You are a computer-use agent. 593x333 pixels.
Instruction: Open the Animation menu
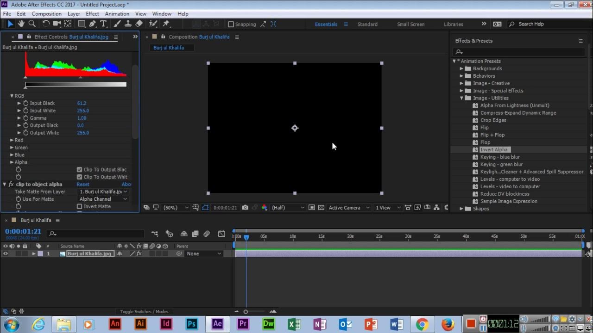coord(117,14)
